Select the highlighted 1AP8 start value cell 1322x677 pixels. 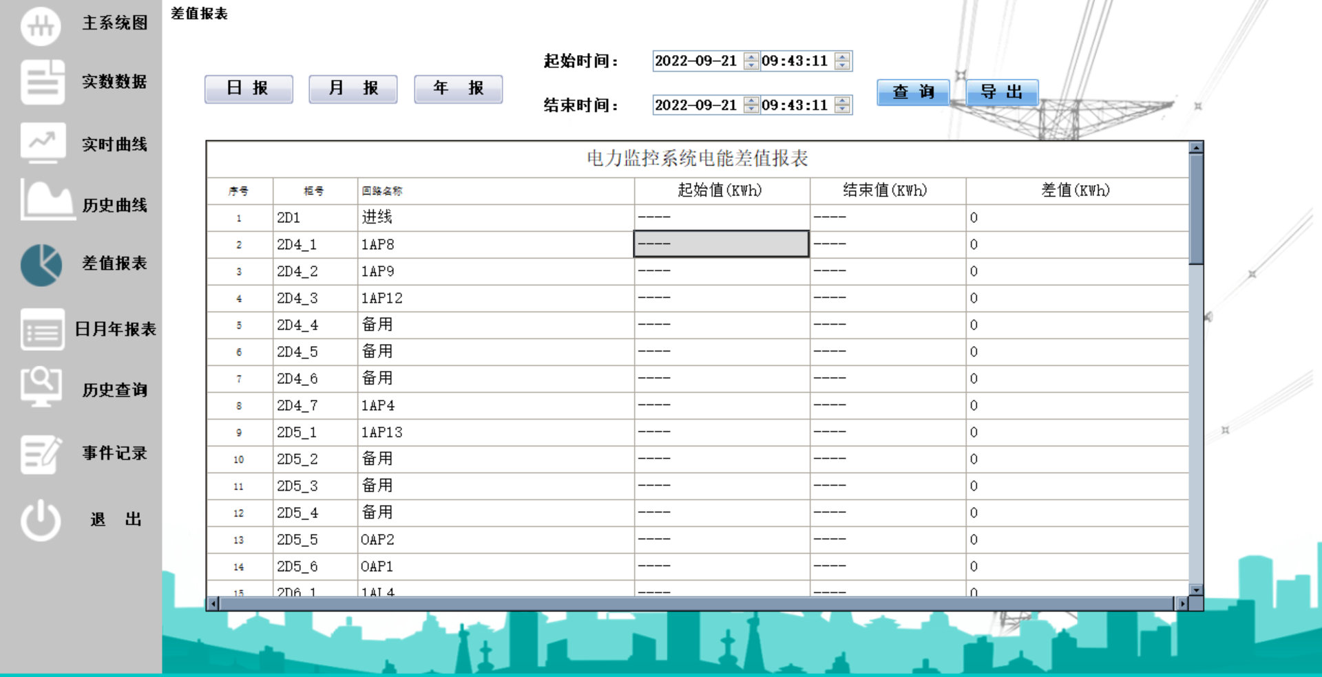[x=720, y=244]
